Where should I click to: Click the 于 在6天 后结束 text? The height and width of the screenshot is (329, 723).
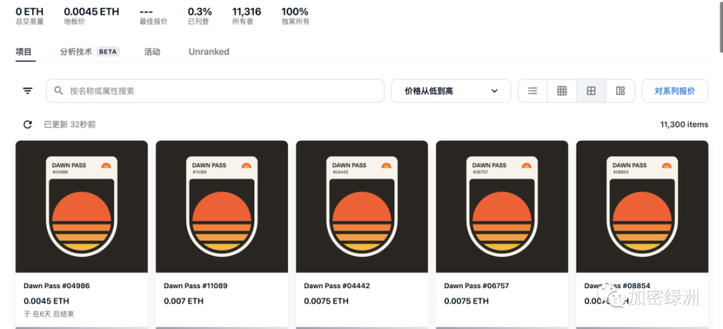coord(49,314)
